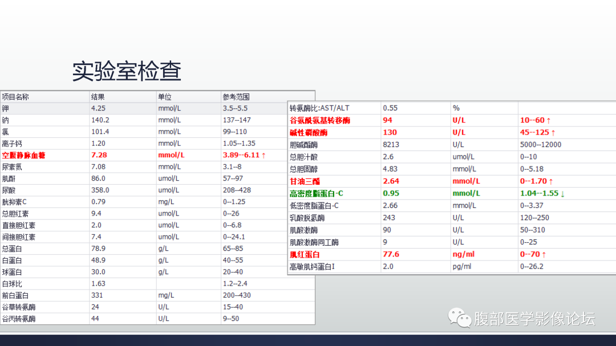Select the triglyceride value 2.64
Viewport: 616px width, 346px height.
[391, 181]
